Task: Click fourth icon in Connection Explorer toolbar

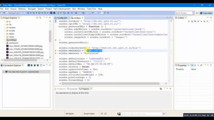Action: pos(38,65)
